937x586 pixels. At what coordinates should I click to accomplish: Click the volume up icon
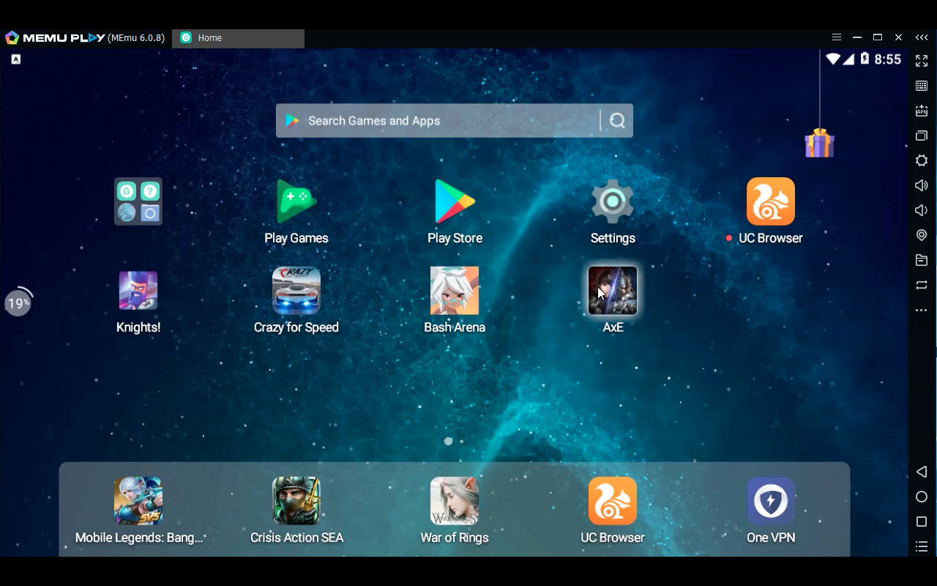[x=922, y=186]
